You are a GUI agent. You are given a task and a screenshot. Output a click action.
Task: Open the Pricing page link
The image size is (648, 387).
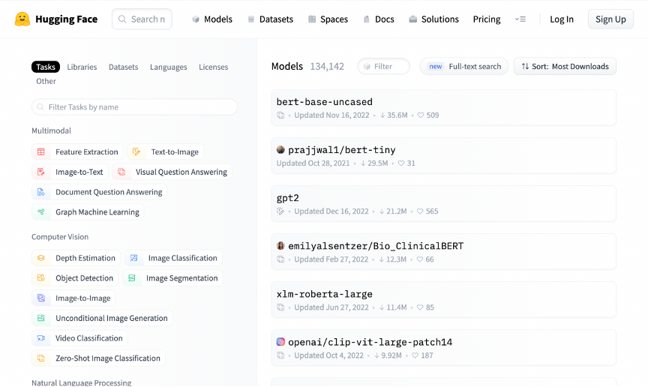[x=487, y=19]
